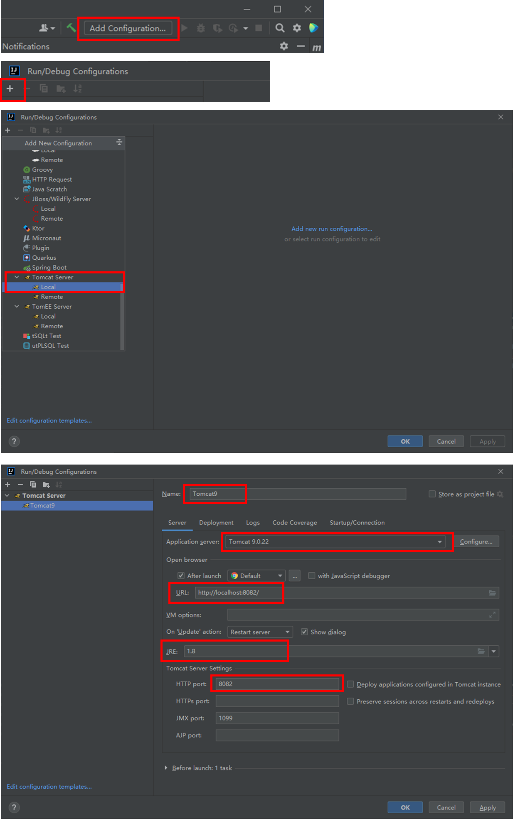Click the colorful JetBrains icon in top toolbar
The image size is (513, 819).
(x=314, y=28)
